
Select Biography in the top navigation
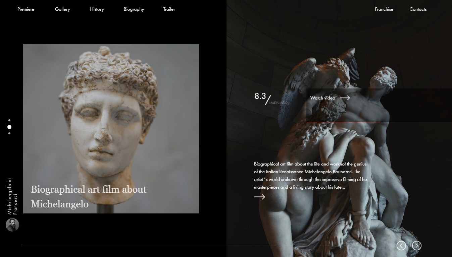click(x=134, y=9)
